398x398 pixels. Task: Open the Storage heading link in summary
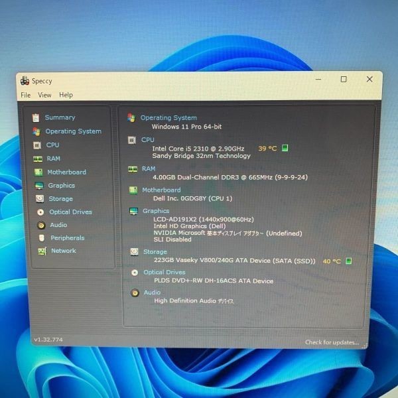155,252
